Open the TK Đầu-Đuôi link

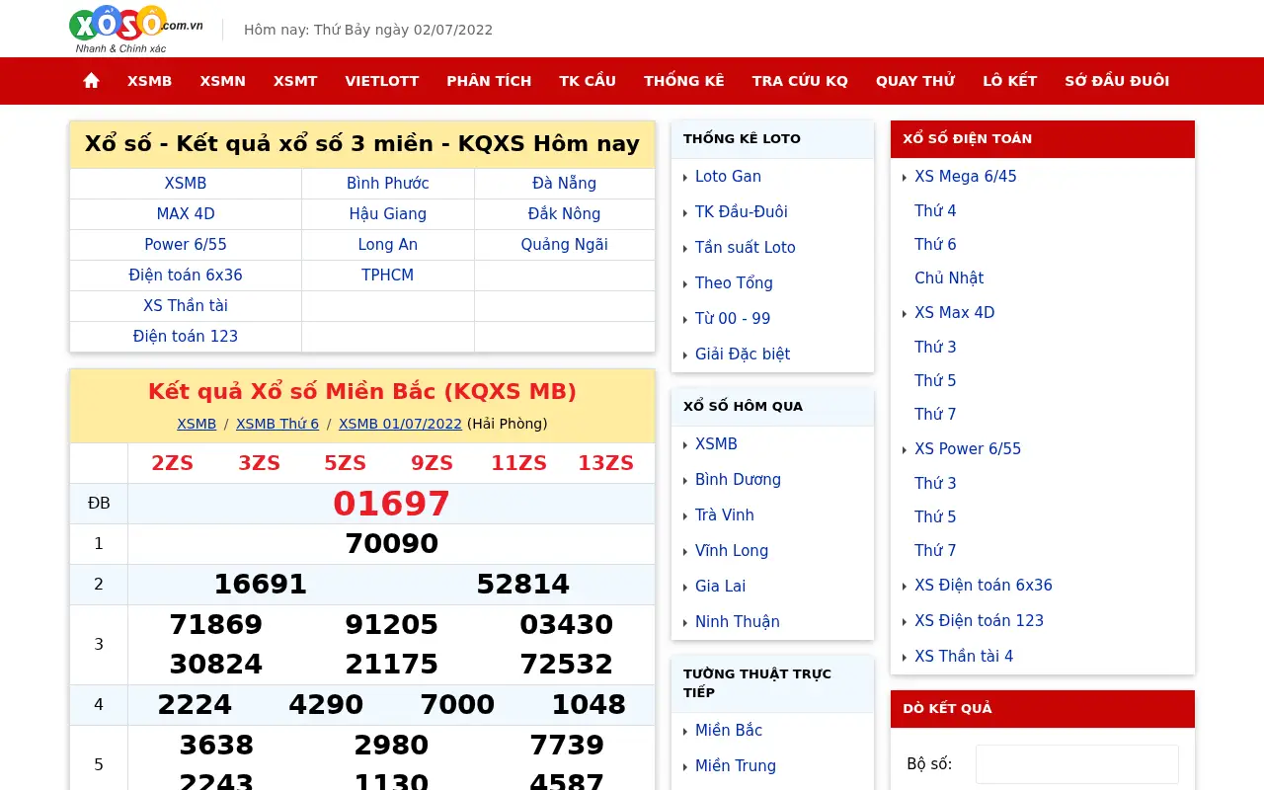tap(741, 212)
